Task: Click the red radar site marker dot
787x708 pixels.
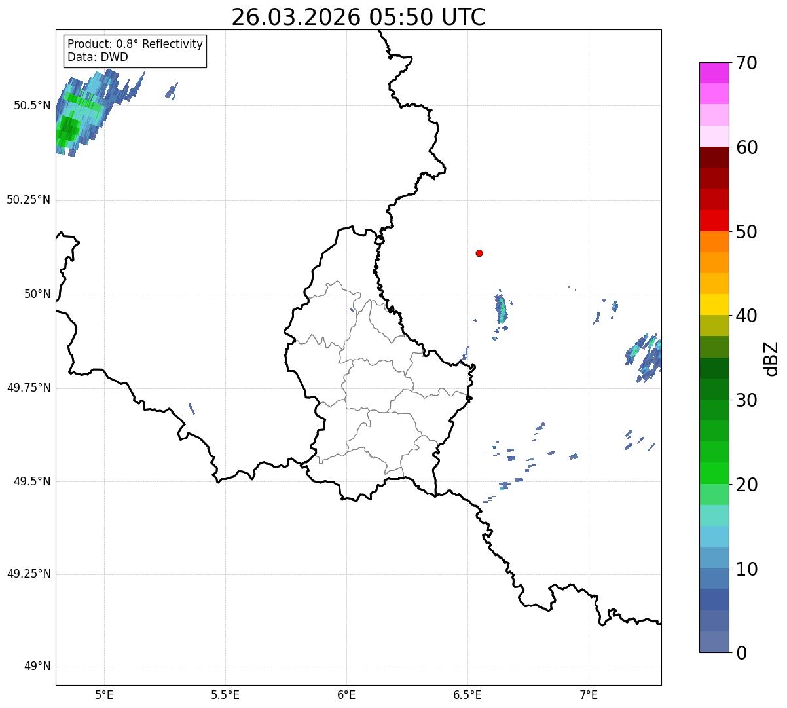Action: coord(479,253)
